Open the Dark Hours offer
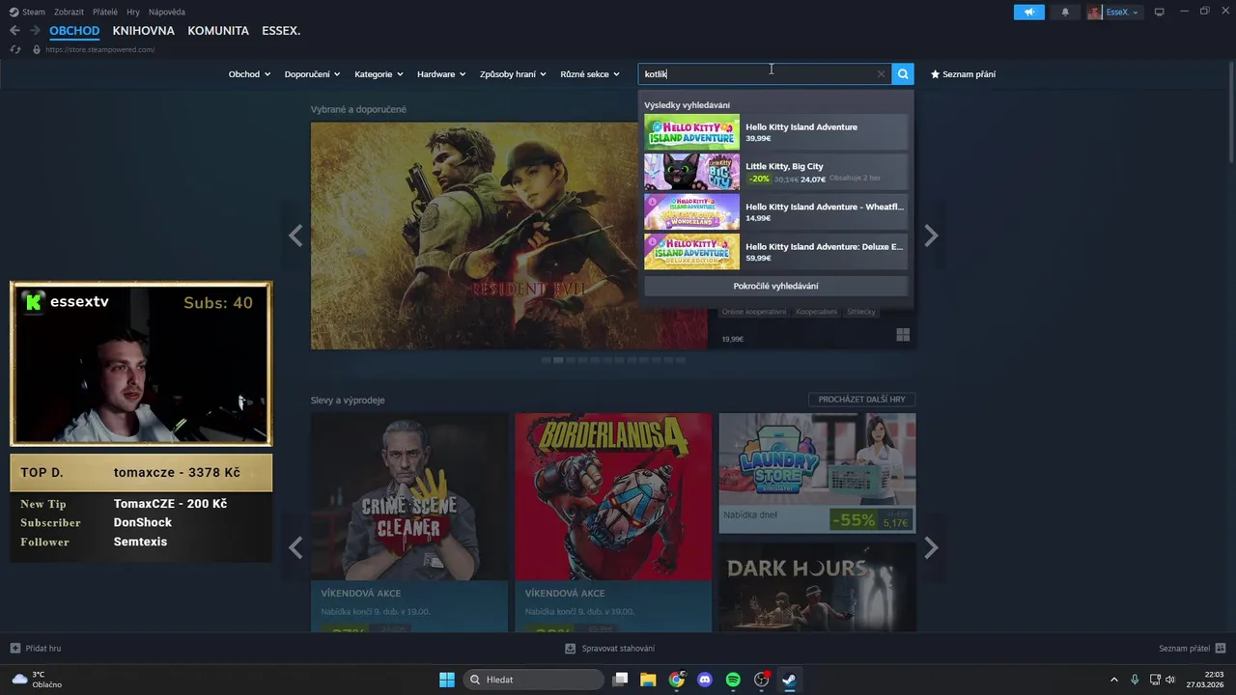The height and width of the screenshot is (695, 1236). [x=817, y=587]
